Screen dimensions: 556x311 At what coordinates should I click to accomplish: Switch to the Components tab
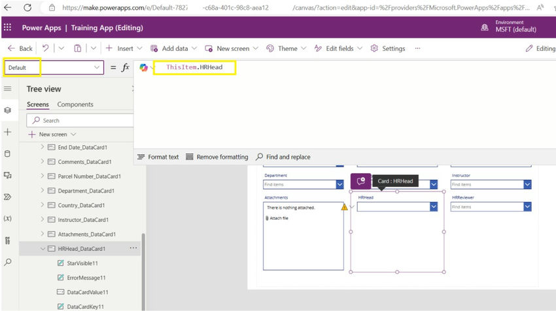pos(75,105)
